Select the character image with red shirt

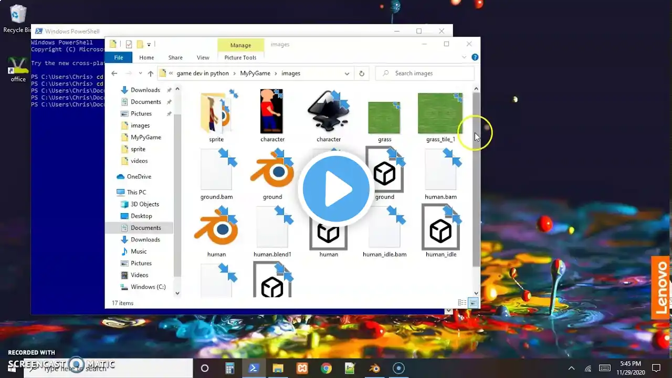(272, 117)
